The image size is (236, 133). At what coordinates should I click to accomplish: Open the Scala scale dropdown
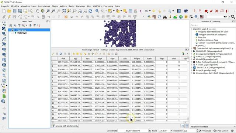point(171,131)
